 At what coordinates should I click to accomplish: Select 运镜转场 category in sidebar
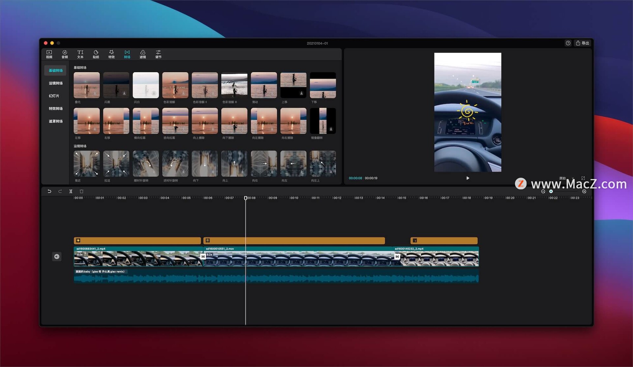coord(55,83)
